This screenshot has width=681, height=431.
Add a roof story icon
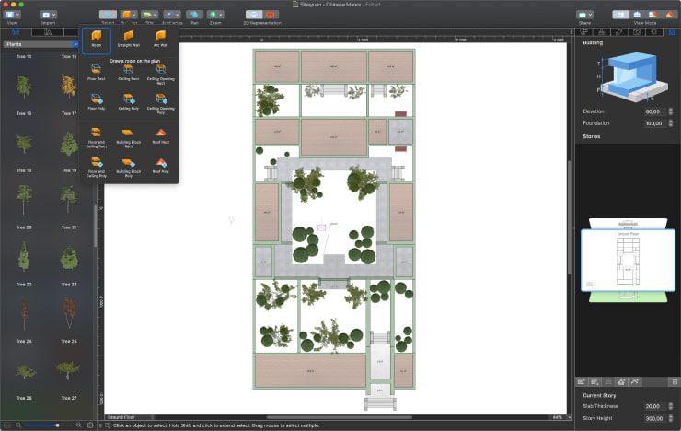point(621,382)
